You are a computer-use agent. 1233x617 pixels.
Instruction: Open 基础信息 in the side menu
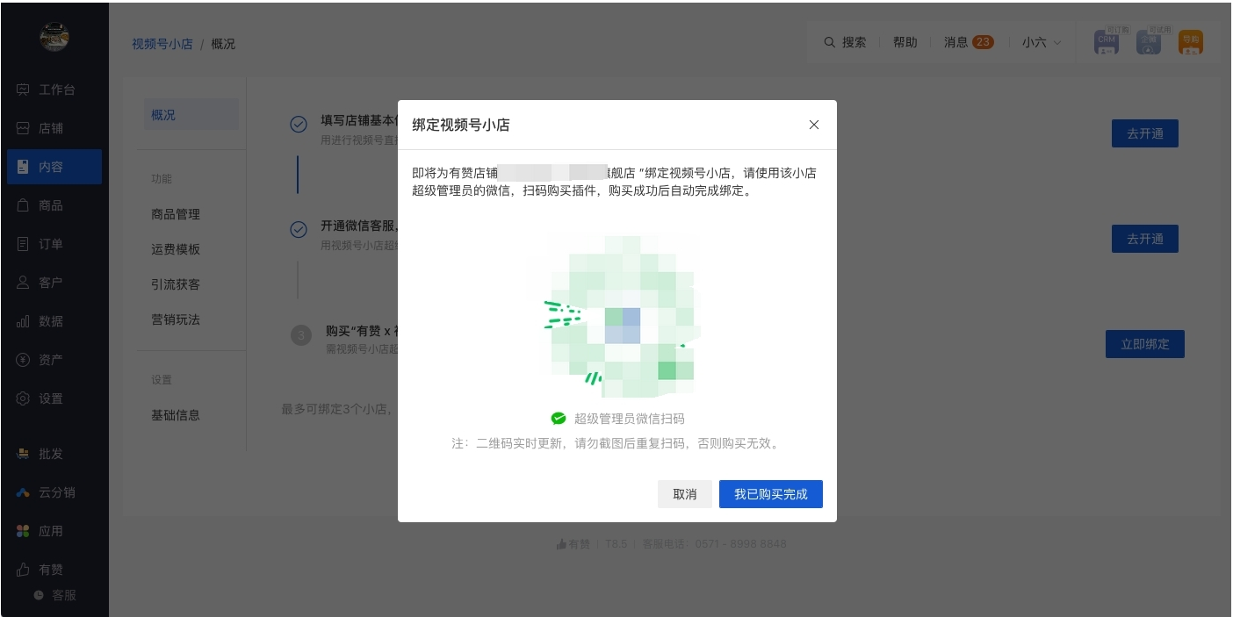pos(176,415)
